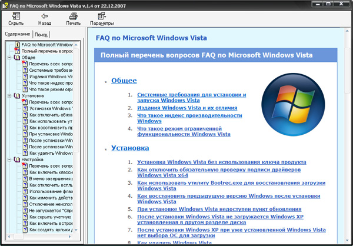Select Как создать ярлыки tree row
This screenshot has height=246, width=353.
(48, 230)
